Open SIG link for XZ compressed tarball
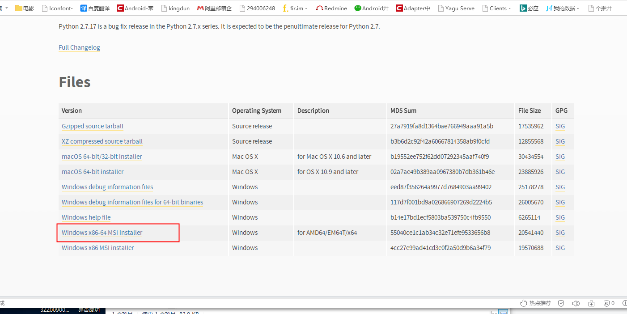This screenshot has height=314, width=627. [560, 141]
